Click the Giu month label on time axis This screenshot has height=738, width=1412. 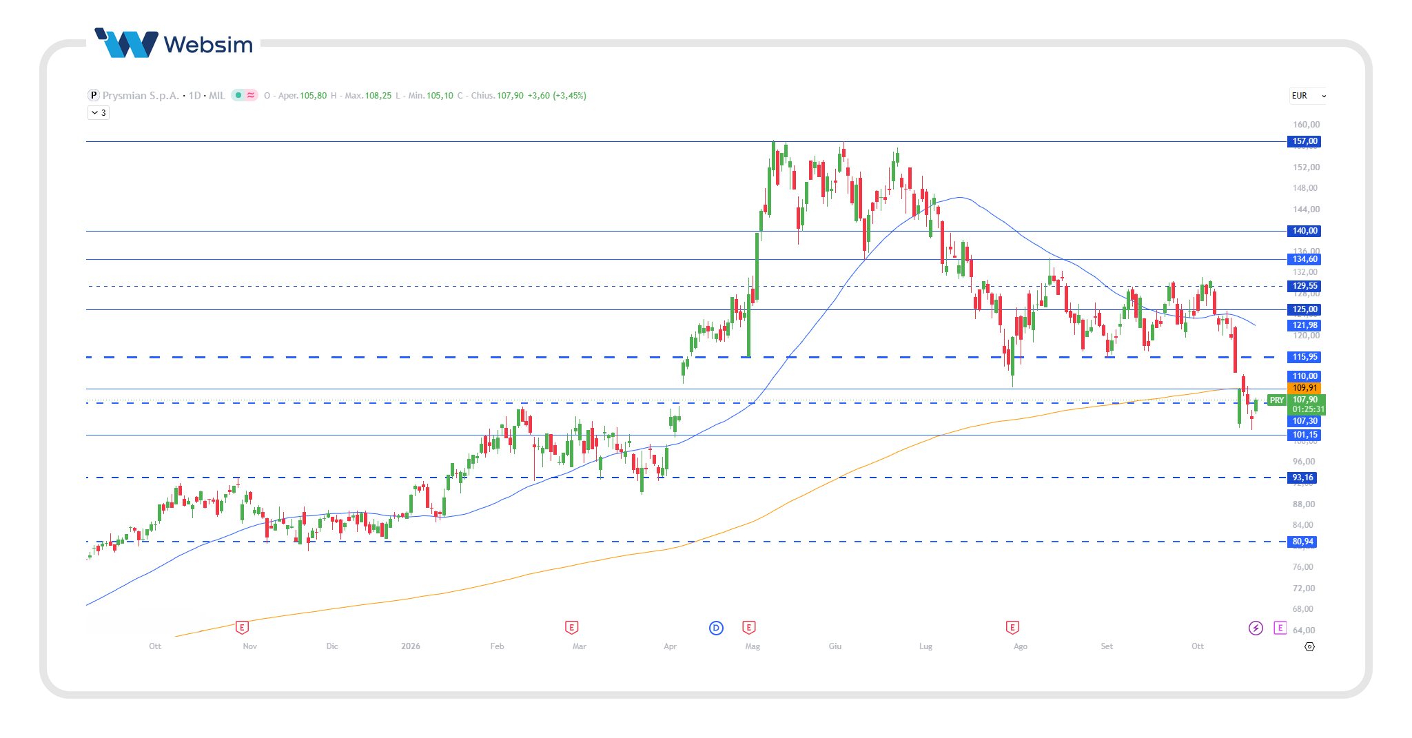click(835, 646)
